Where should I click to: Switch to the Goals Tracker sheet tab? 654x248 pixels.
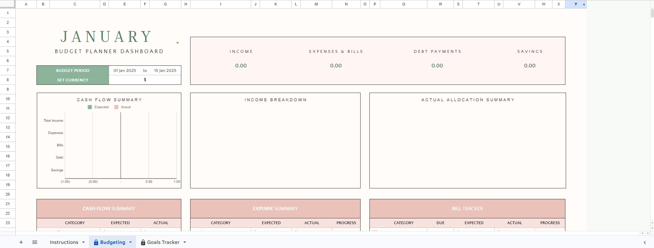pyautogui.click(x=163, y=242)
